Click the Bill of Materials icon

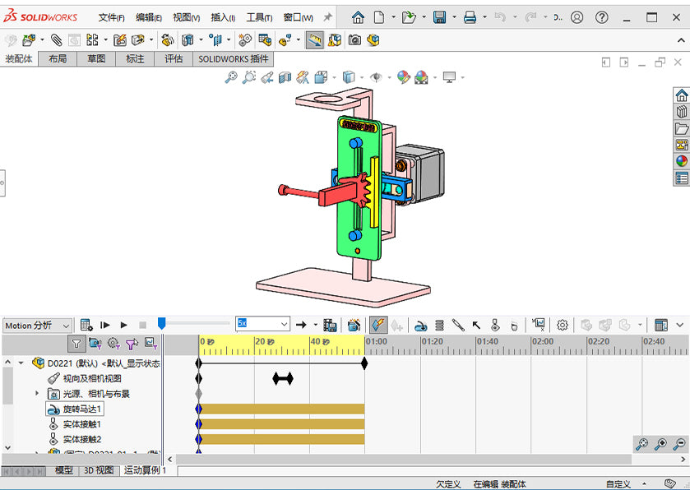[265, 40]
